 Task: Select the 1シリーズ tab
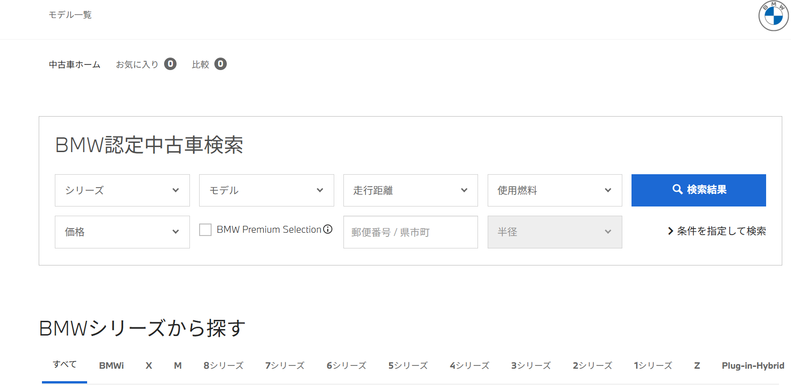[x=653, y=365]
